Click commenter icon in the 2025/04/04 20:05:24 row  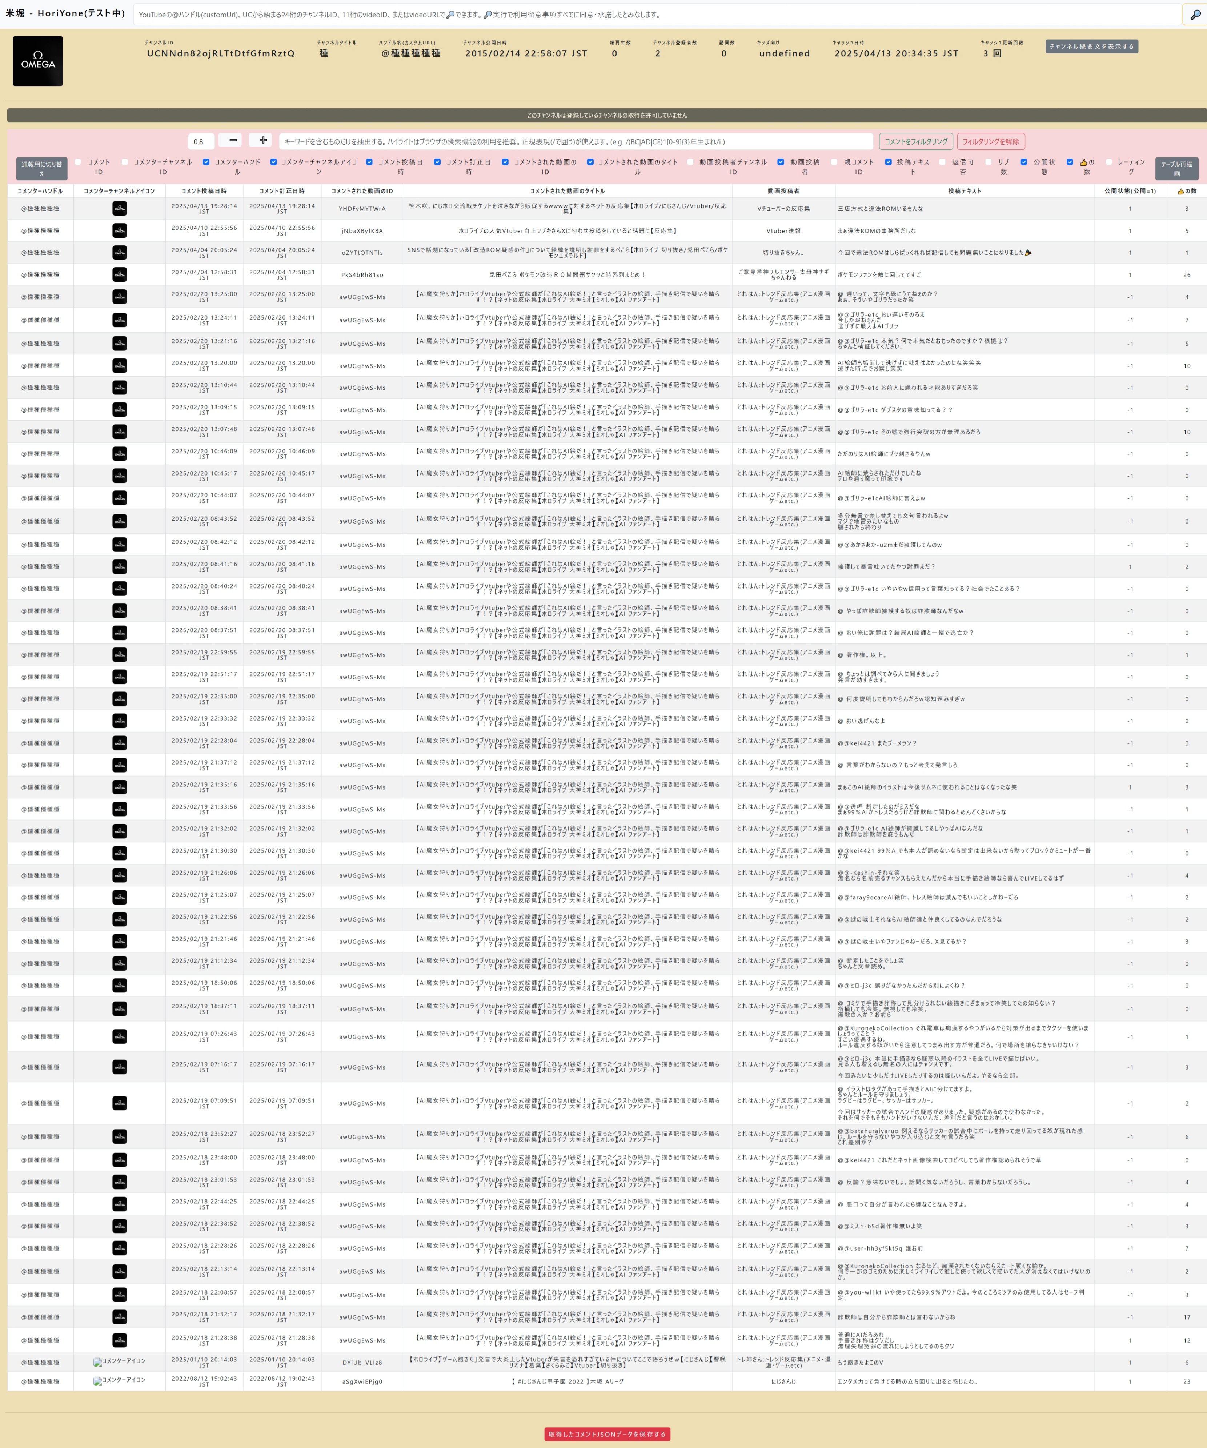[119, 252]
